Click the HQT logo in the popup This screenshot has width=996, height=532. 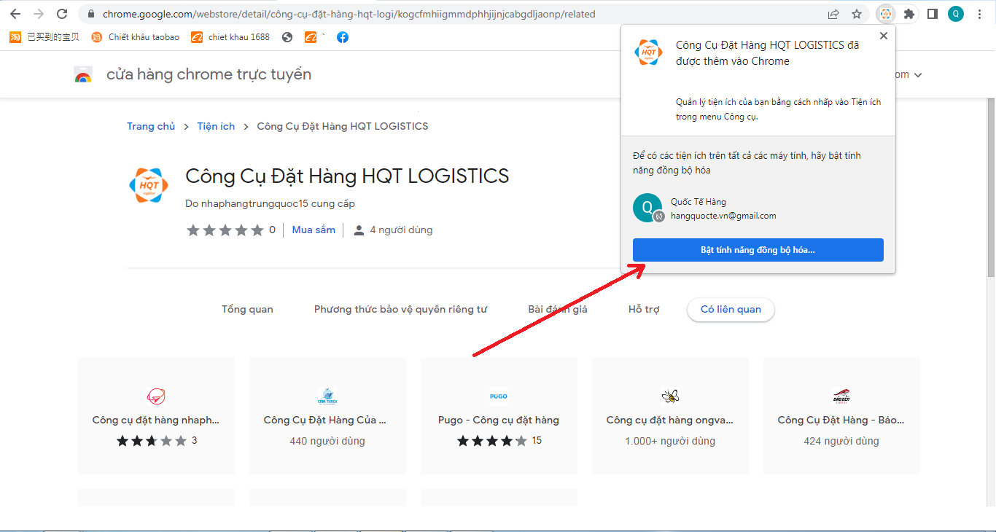pyautogui.click(x=648, y=52)
